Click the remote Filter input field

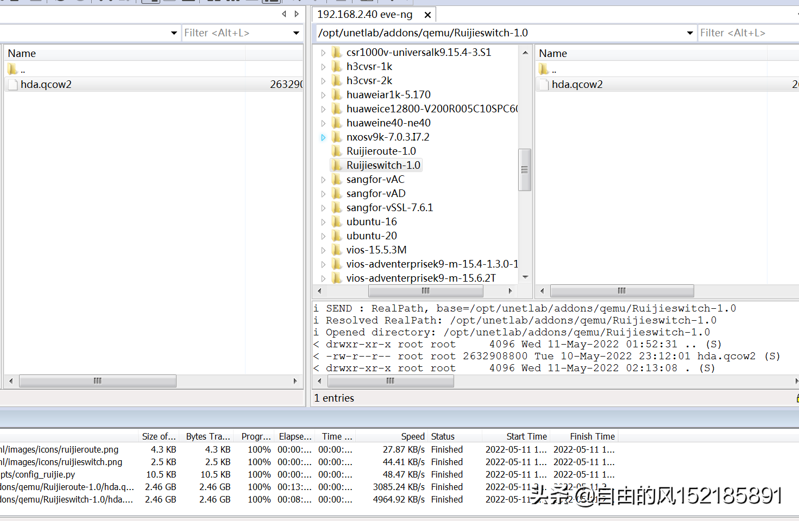pos(747,33)
